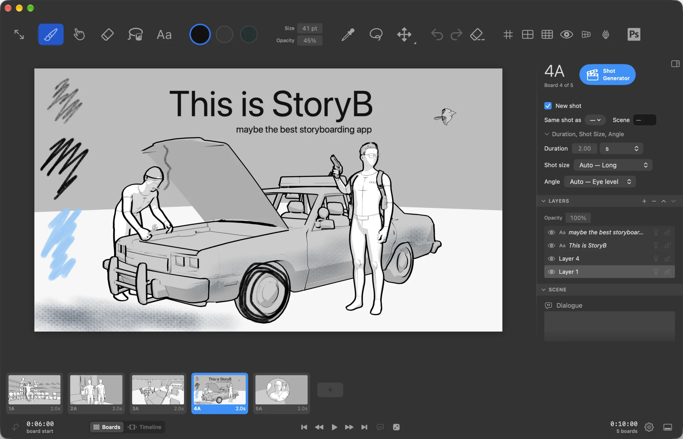Open in Photoshop via Ps icon
683x439 pixels.
634,34
